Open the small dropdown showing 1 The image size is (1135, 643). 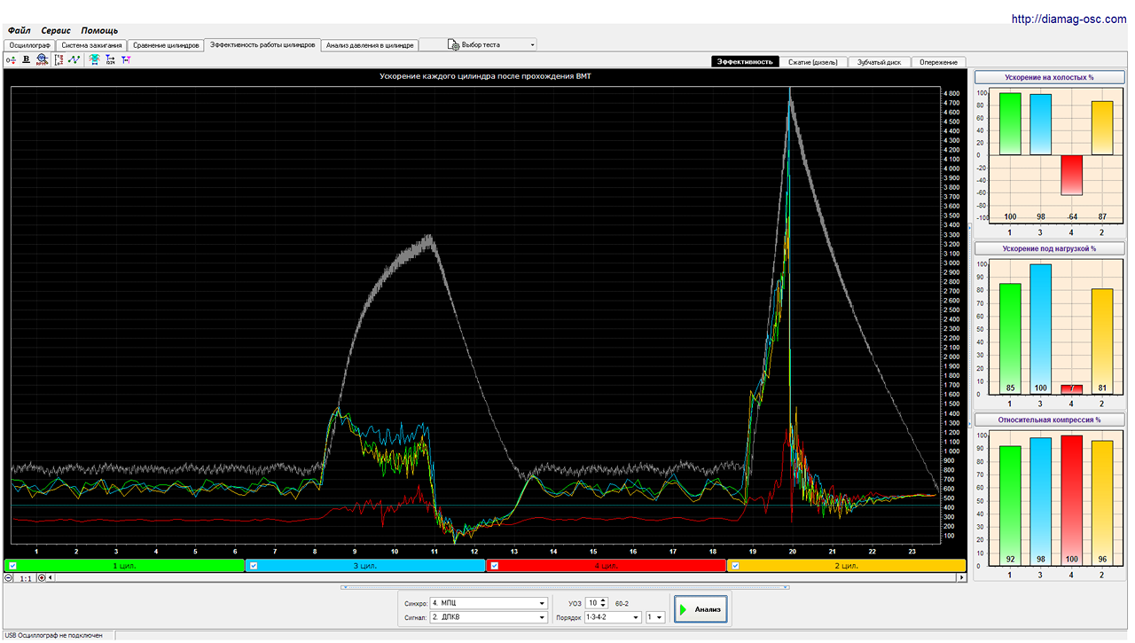(x=655, y=617)
